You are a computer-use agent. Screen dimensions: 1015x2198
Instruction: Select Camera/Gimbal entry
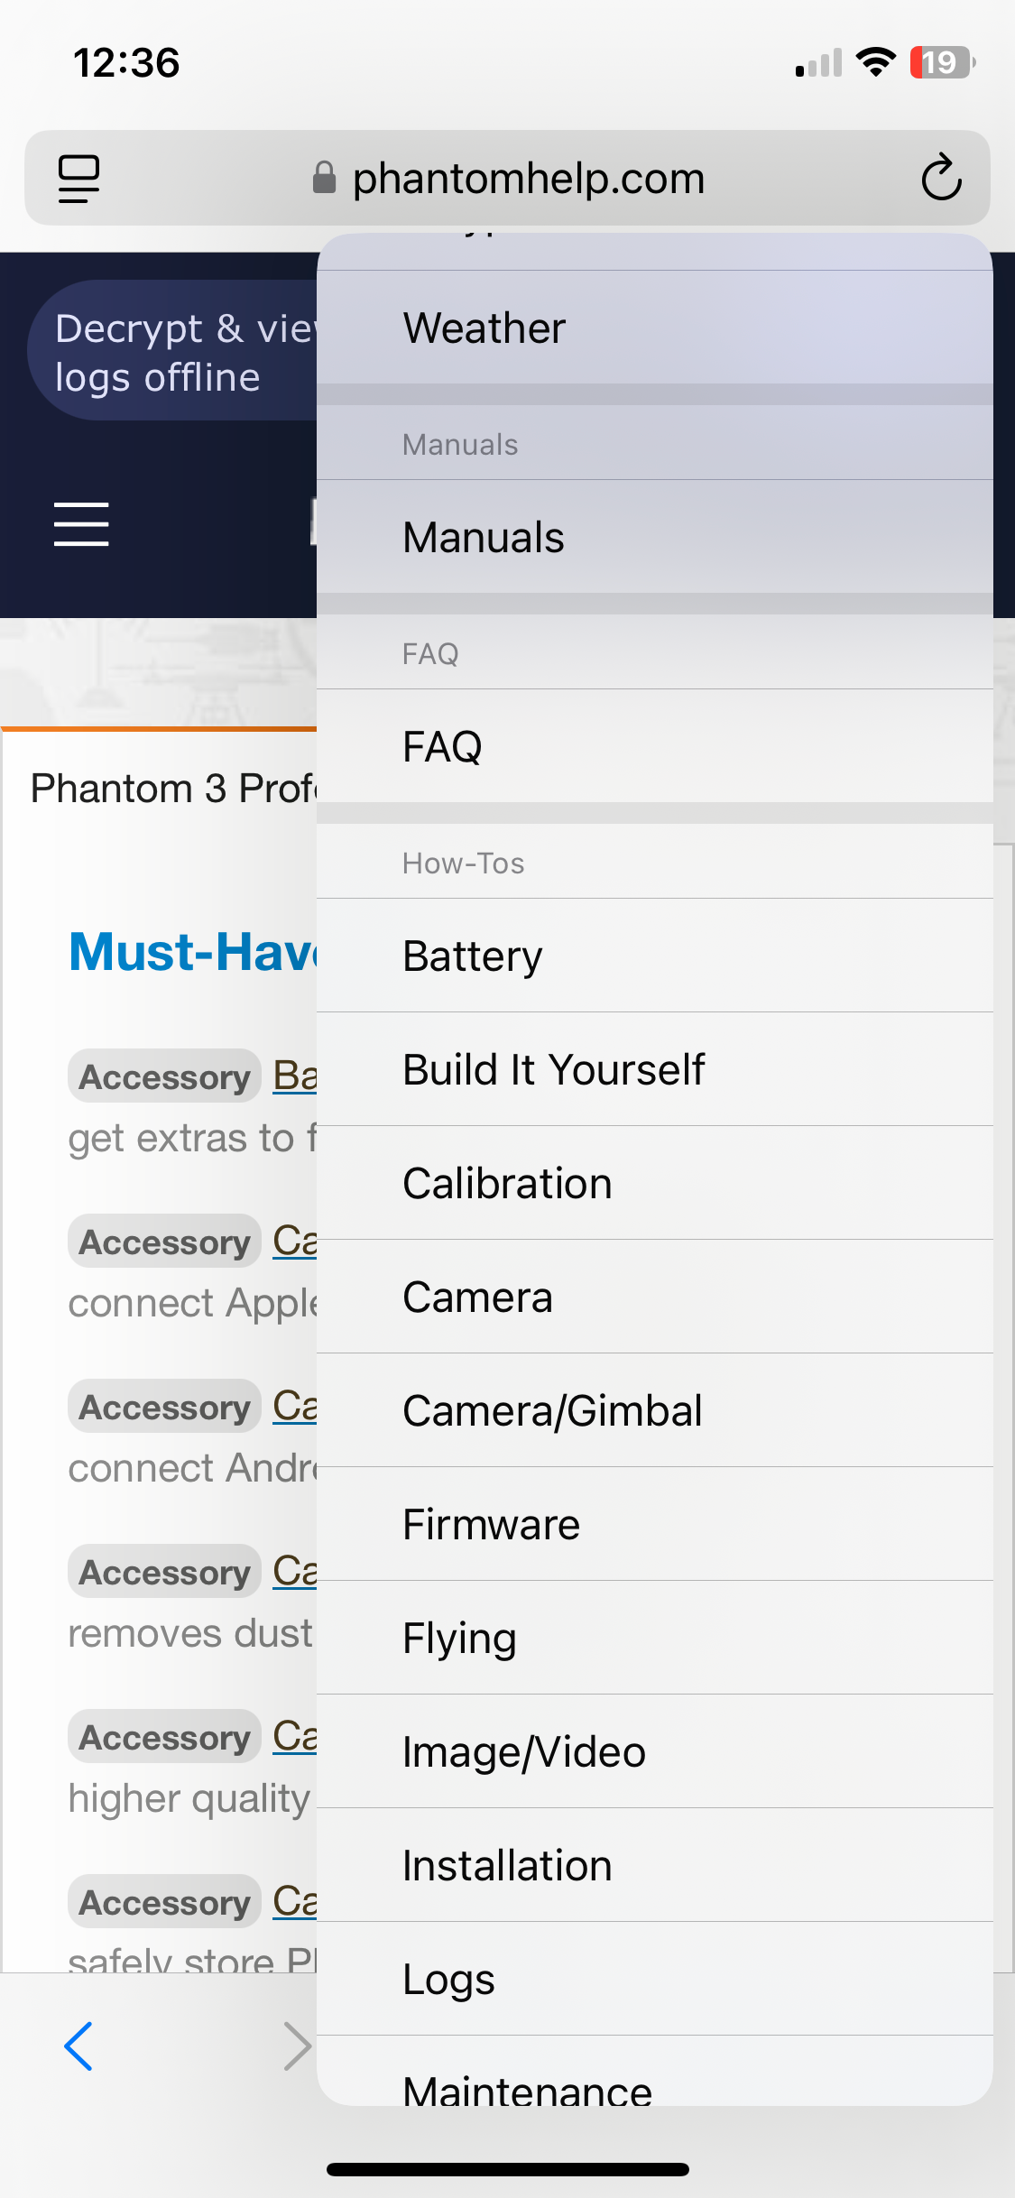(x=655, y=1410)
